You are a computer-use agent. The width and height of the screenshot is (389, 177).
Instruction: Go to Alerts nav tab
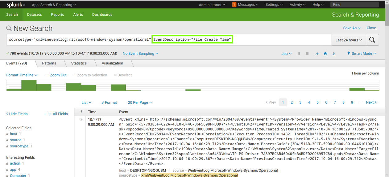78,14
